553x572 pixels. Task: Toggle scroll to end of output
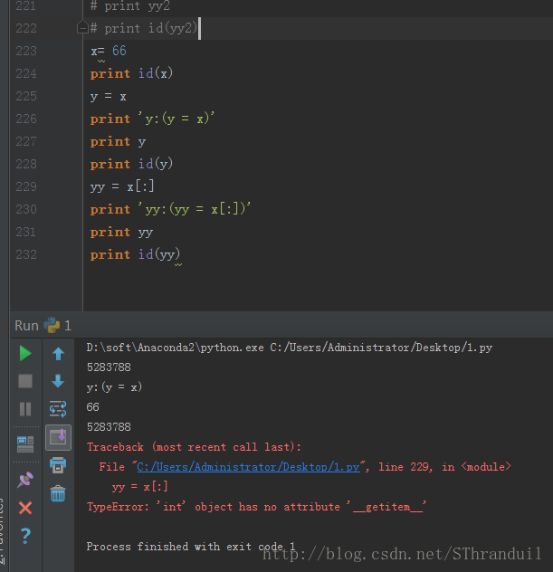[x=58, y=437]
